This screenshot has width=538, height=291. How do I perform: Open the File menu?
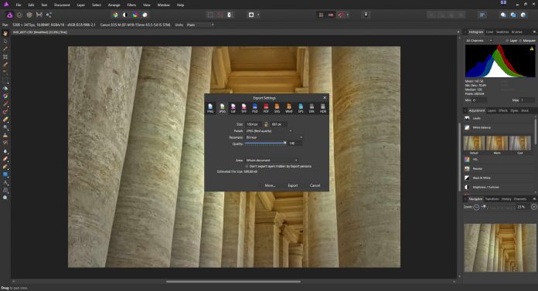19,5
